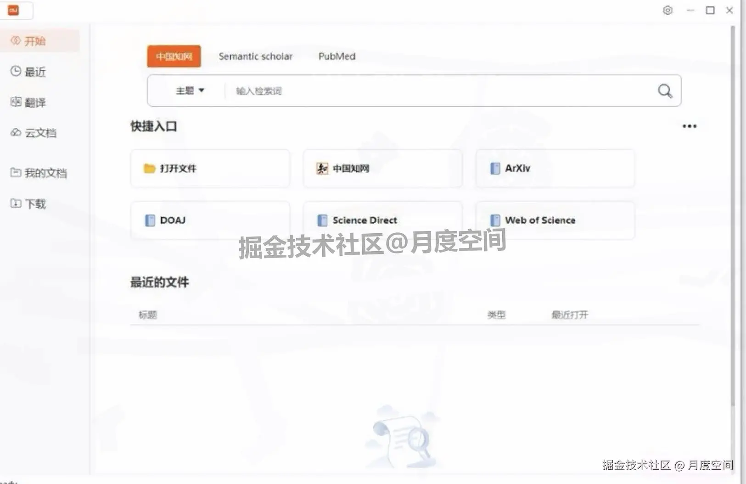
Task: Open the app settings gear
Action: pyautogui.click(x=667, y=10)
